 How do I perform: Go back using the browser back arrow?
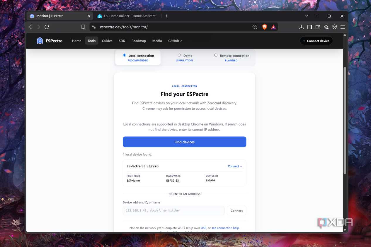pos(30,27)
